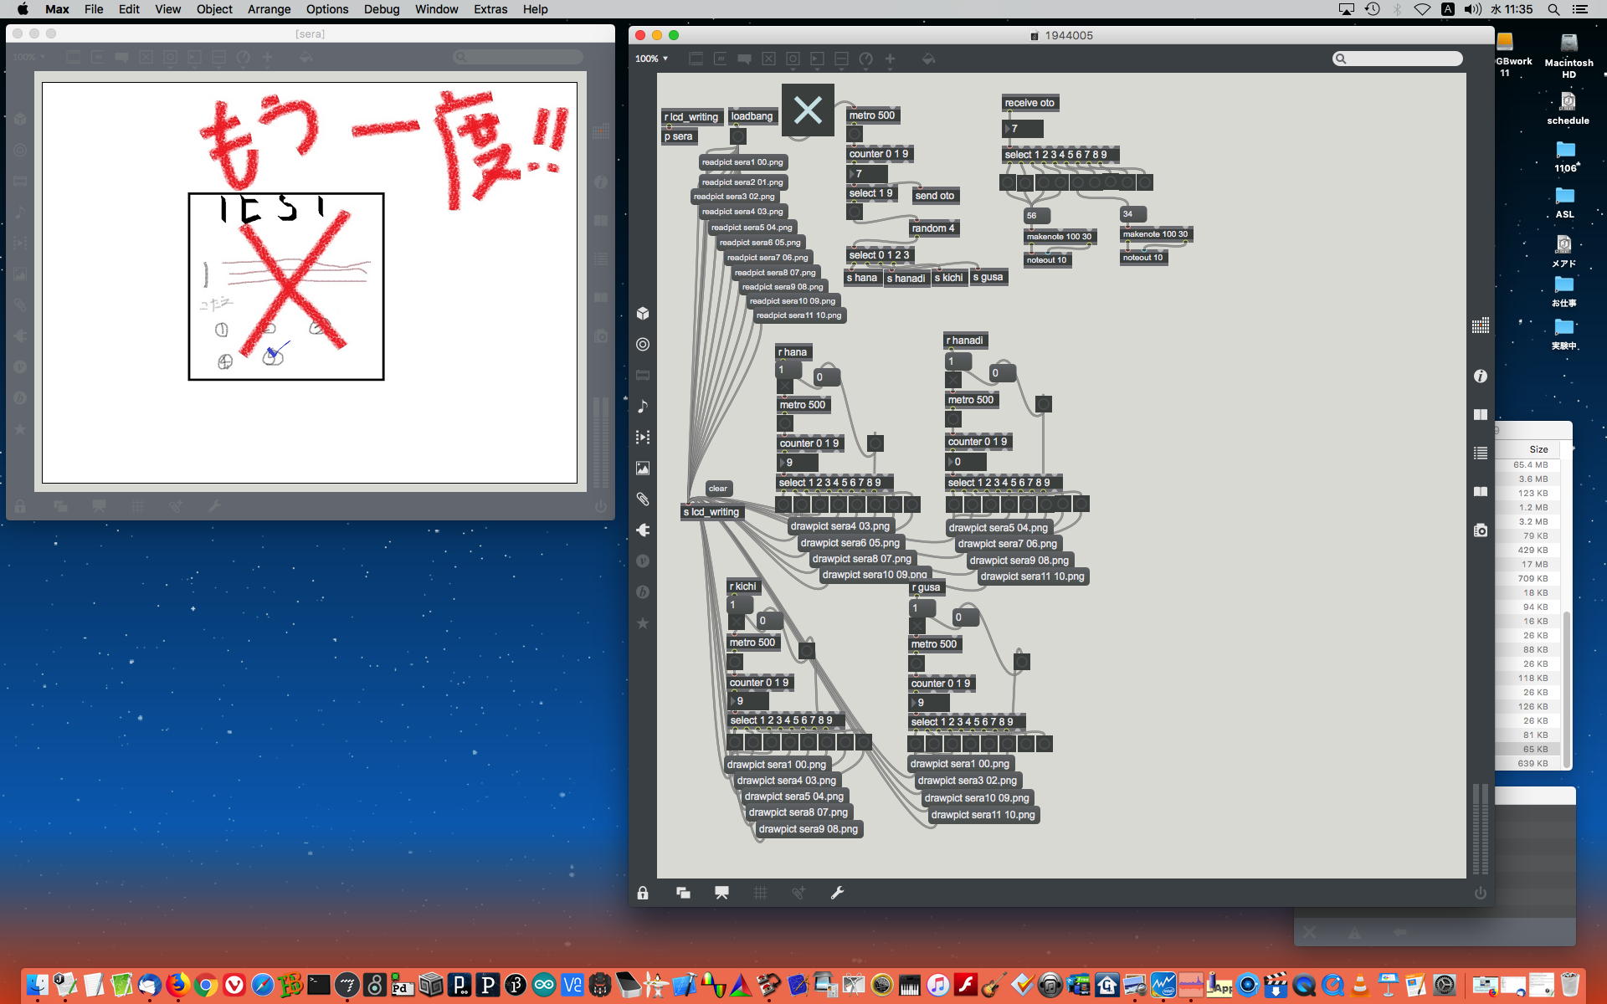Click the paint bucket format icon in top toolbar
The height and width of the screenshot is (1004, 1607).
[928, 59]
